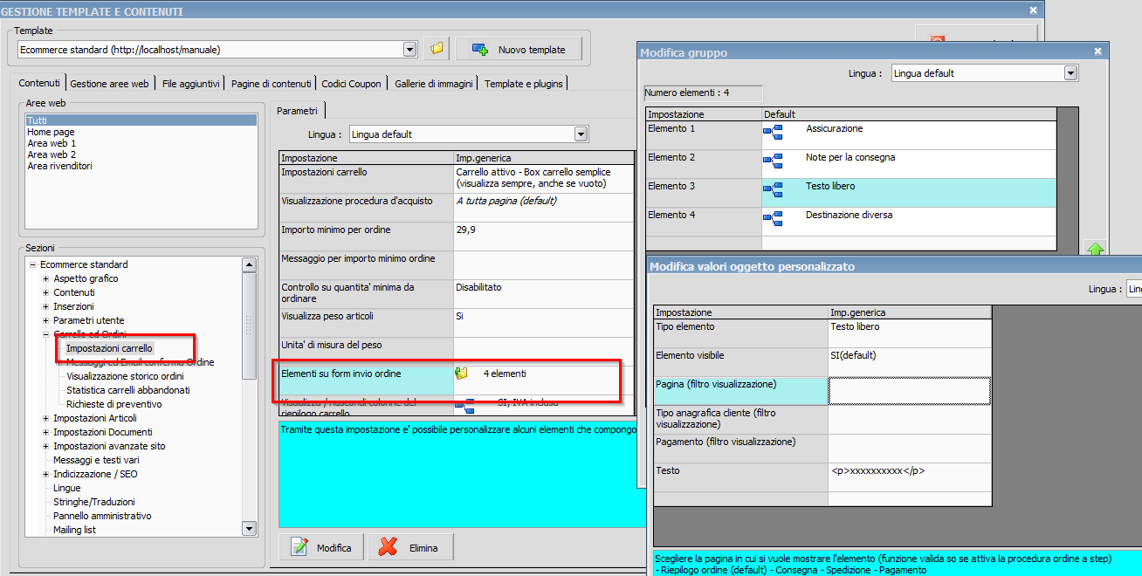1142x576 pixels.
Task: Close the Modifica gruppo window
Action: click(1098, 51)
